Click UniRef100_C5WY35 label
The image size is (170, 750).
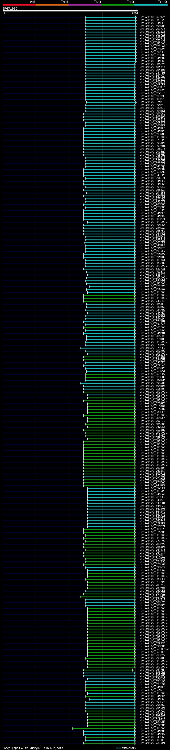(x=152, y=380)
